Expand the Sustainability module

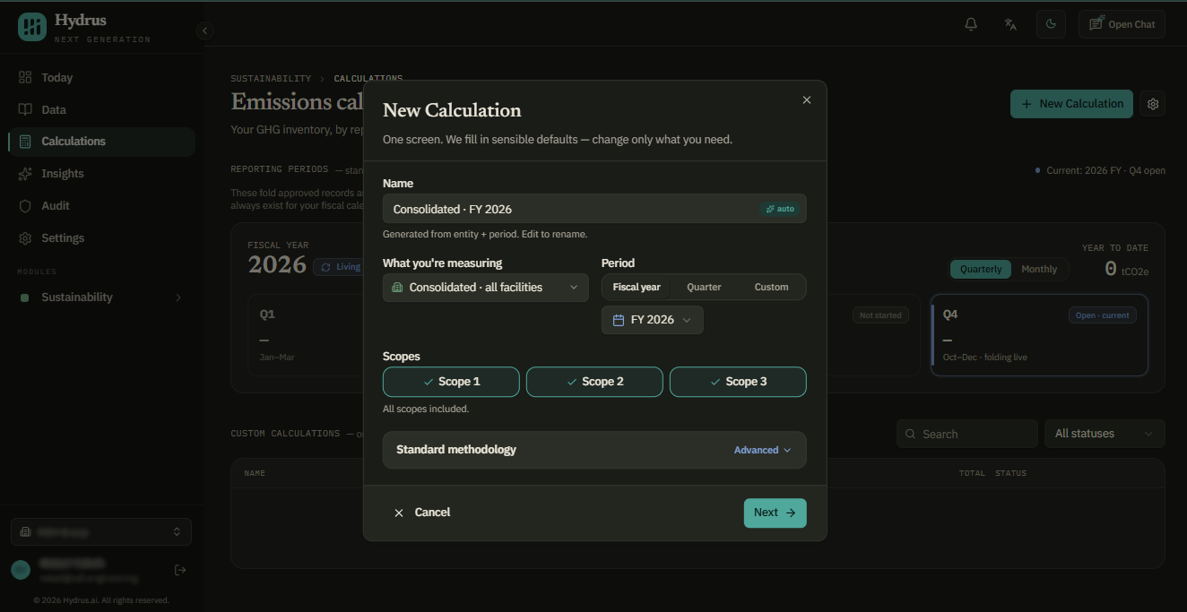click(101, 297)
